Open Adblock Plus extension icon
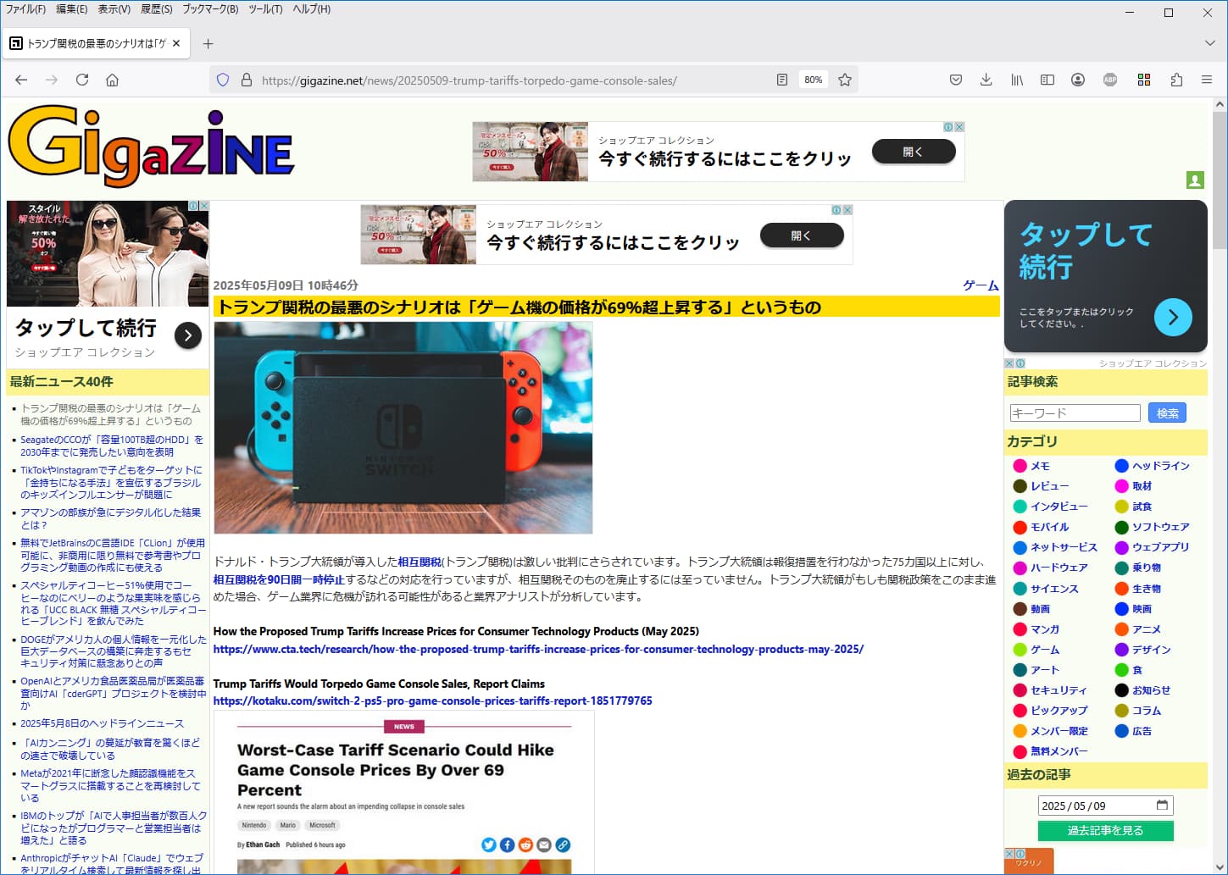Image resolution: width=1228 pixels, height=875 pixels. pos(1110,80)
